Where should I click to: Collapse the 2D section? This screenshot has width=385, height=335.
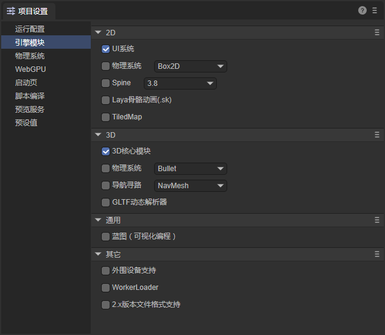click(98, 33)
